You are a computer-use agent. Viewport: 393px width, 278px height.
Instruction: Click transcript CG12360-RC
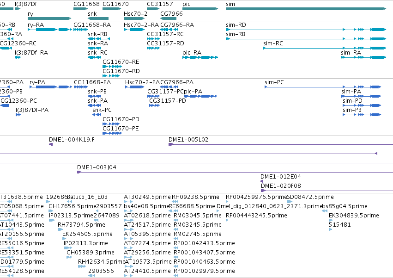(x=6, y=48)
